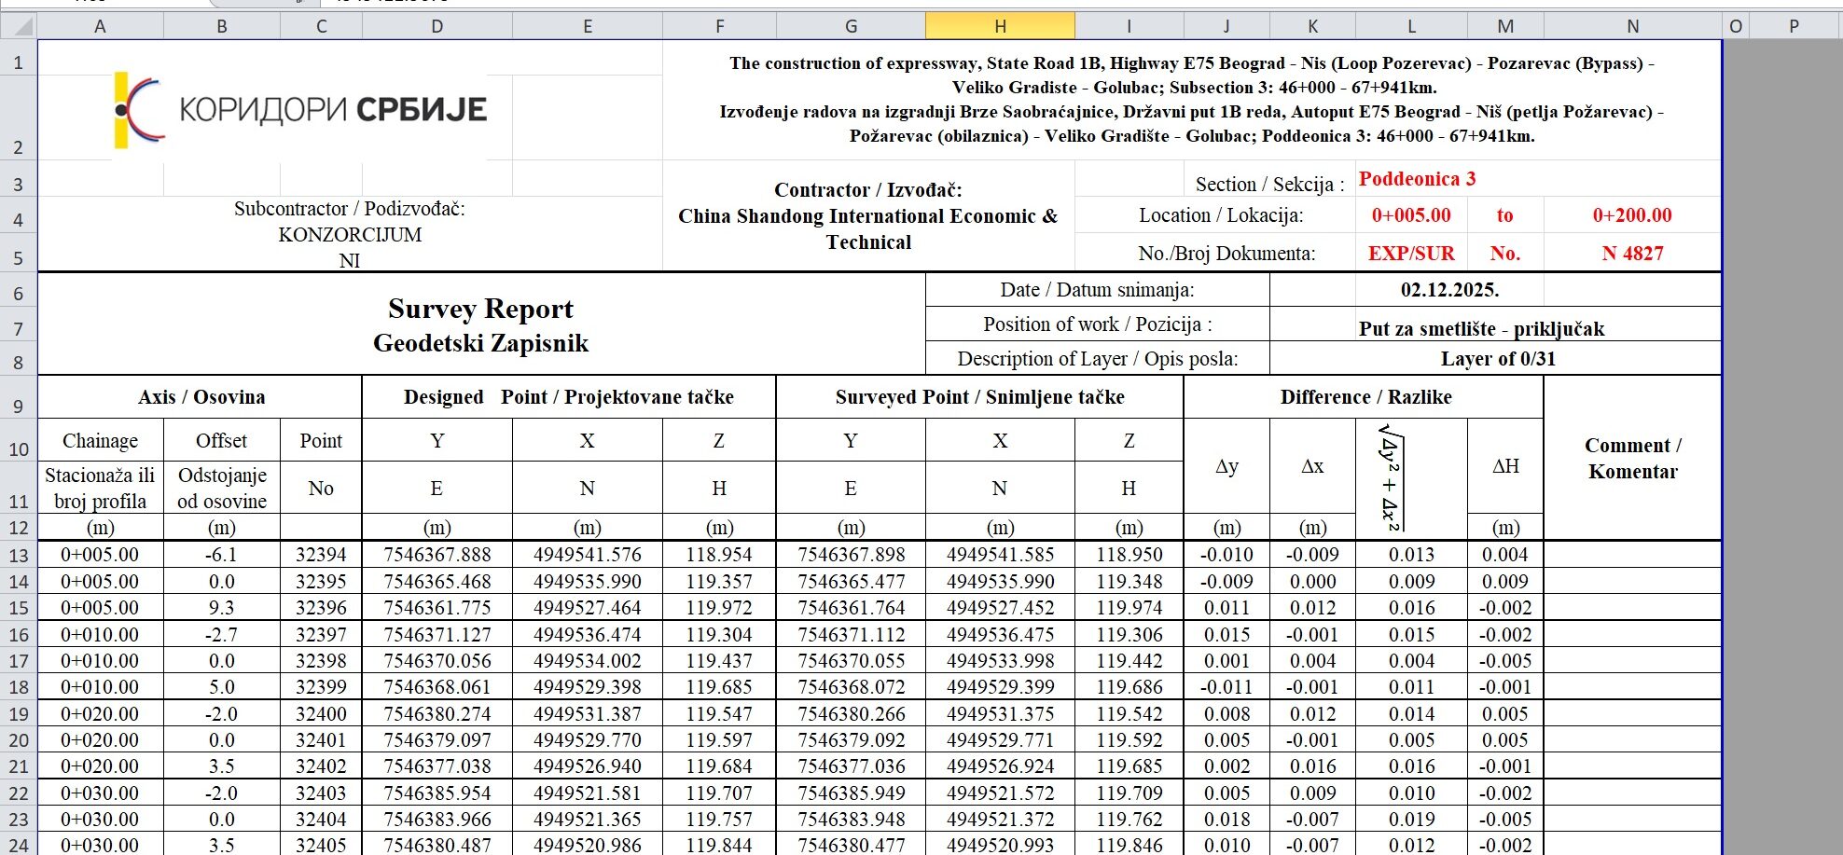Click inside the formula bar
1843x855 pixels.
560,4
